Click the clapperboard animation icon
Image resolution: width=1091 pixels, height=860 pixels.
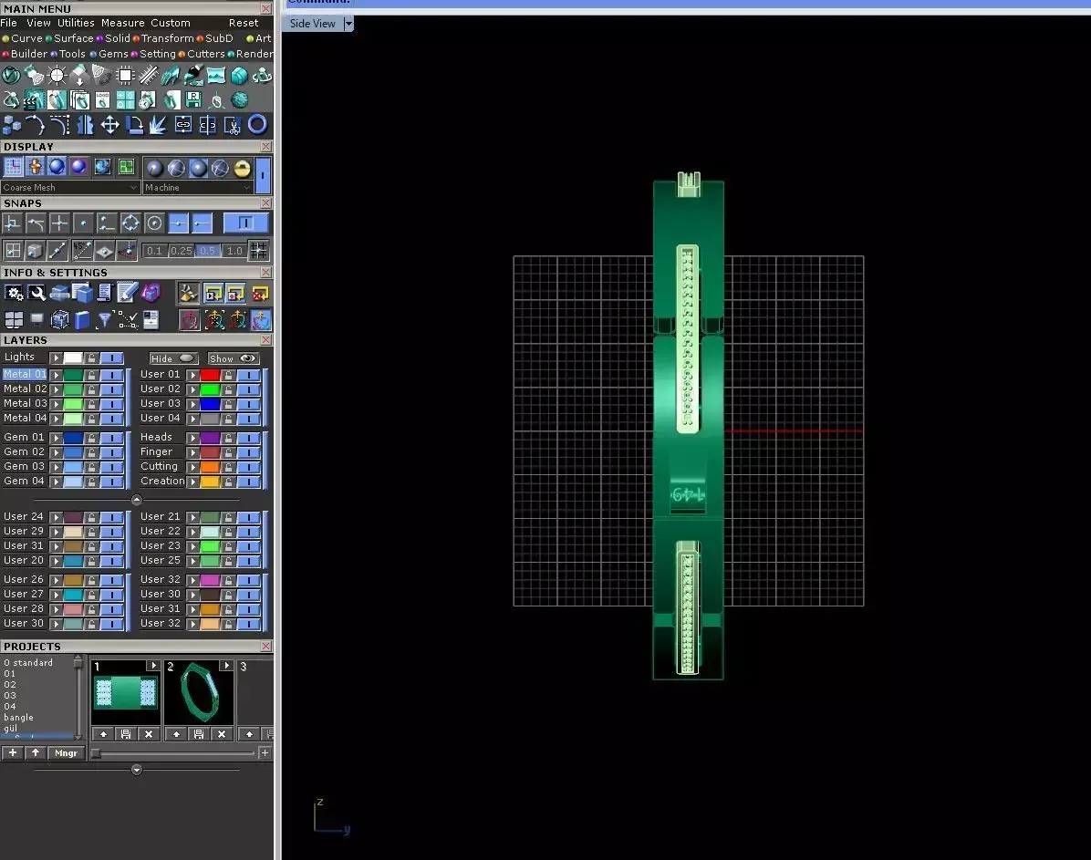(x=34, y=100)
